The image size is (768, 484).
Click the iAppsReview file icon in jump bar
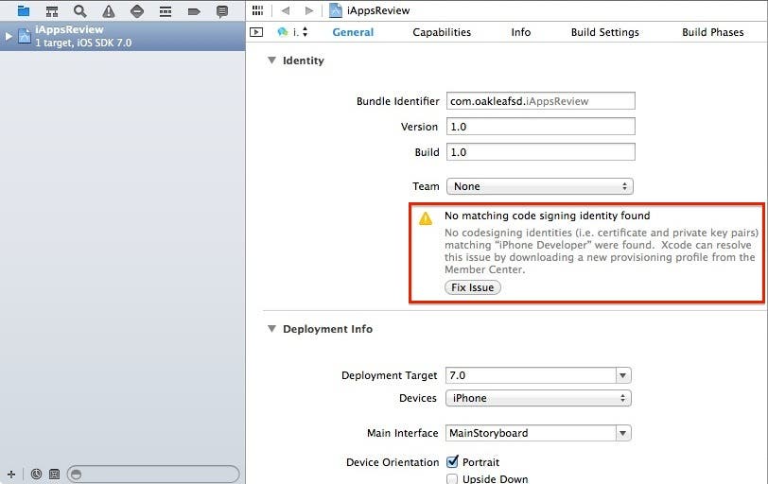(x=336, y=10)
